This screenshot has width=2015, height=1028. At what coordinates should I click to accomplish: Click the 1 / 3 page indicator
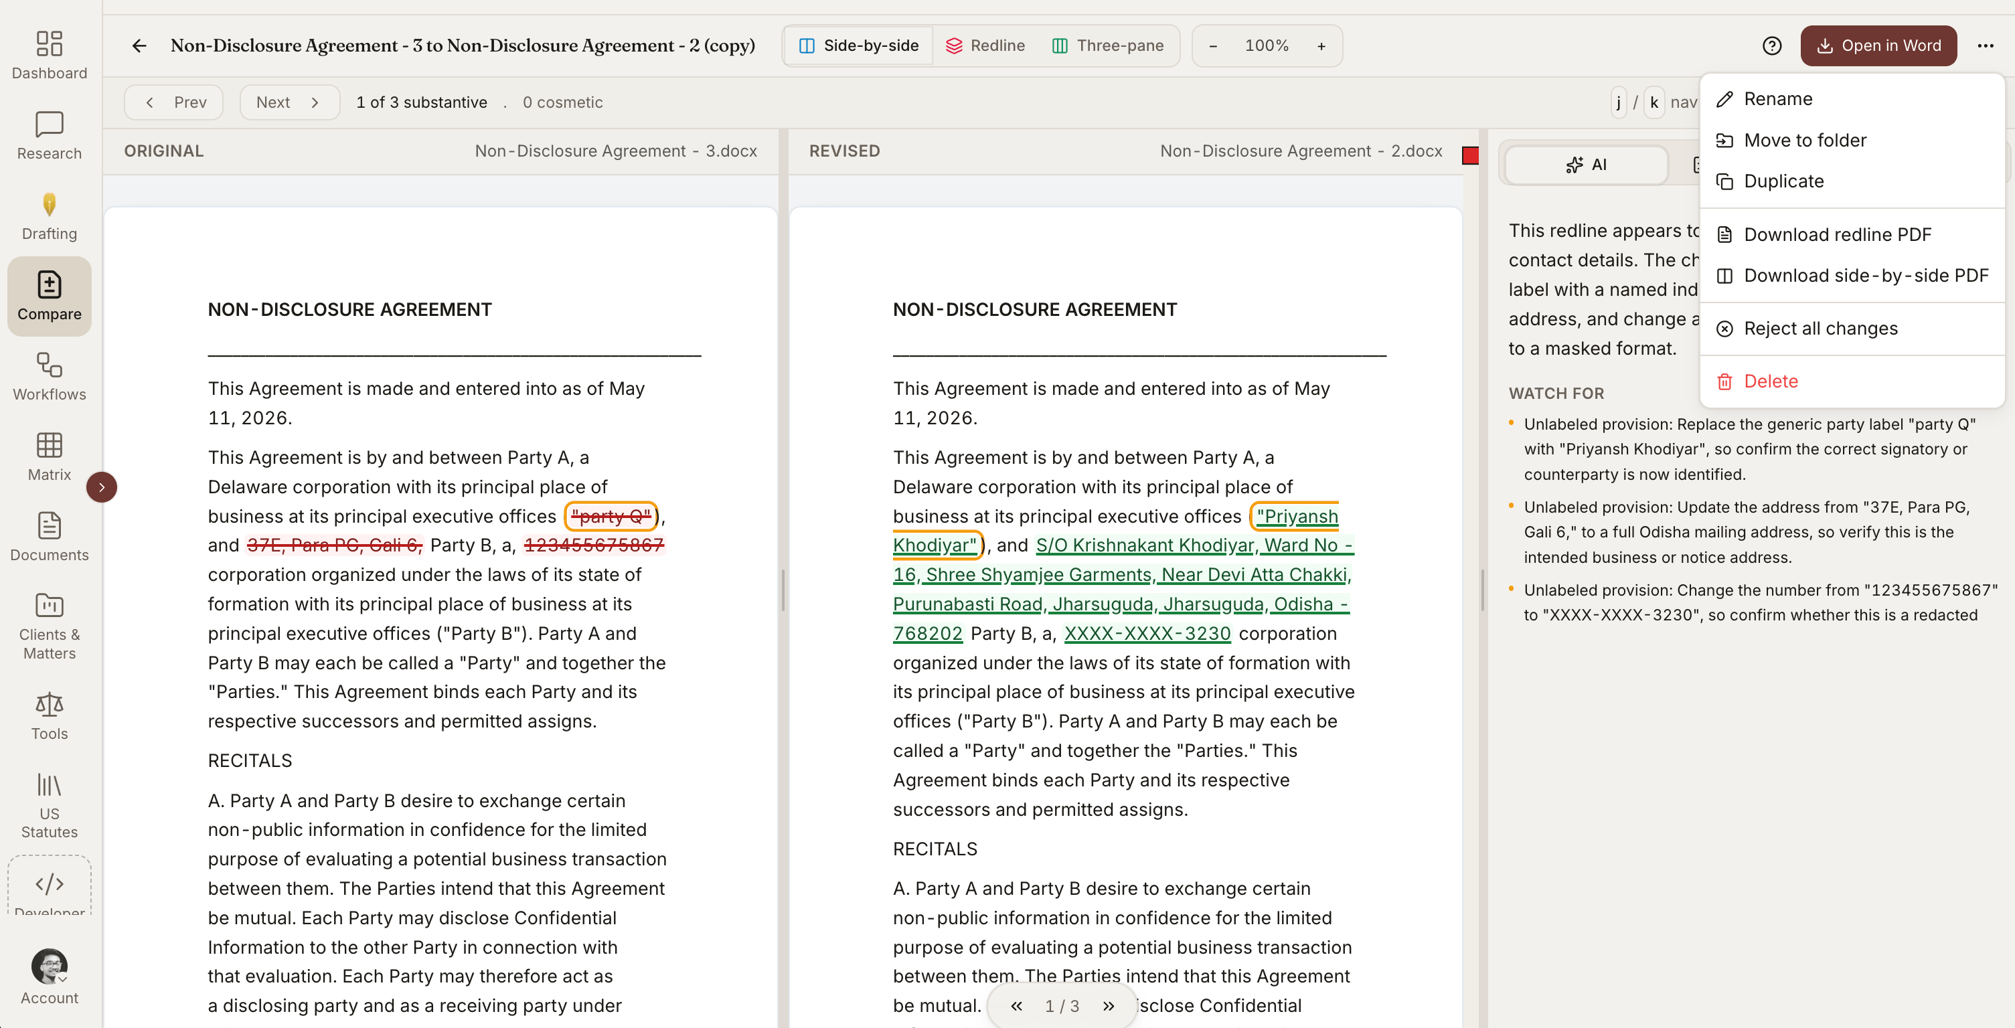(1062, 1006)
